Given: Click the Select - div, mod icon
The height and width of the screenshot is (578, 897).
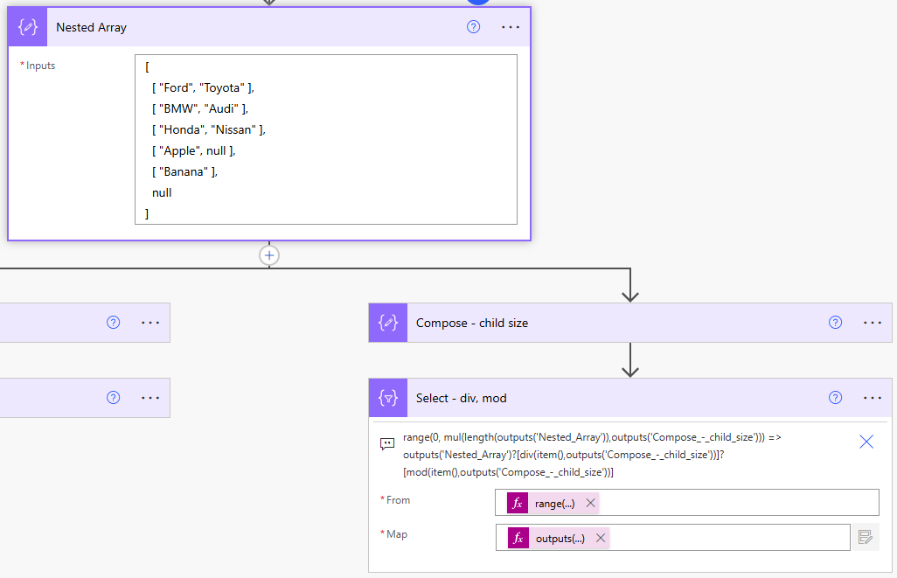Looking at the screenshot, I should click(388, 398).
